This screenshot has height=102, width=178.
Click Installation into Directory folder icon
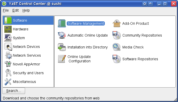click(x=62, y=47)
